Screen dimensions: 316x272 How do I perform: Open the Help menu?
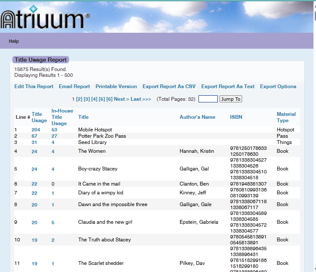14,42
